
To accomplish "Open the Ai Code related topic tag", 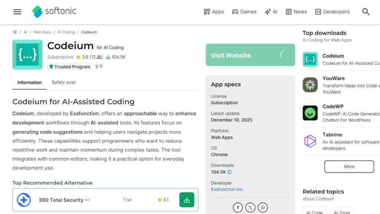I will click(314, 211).
